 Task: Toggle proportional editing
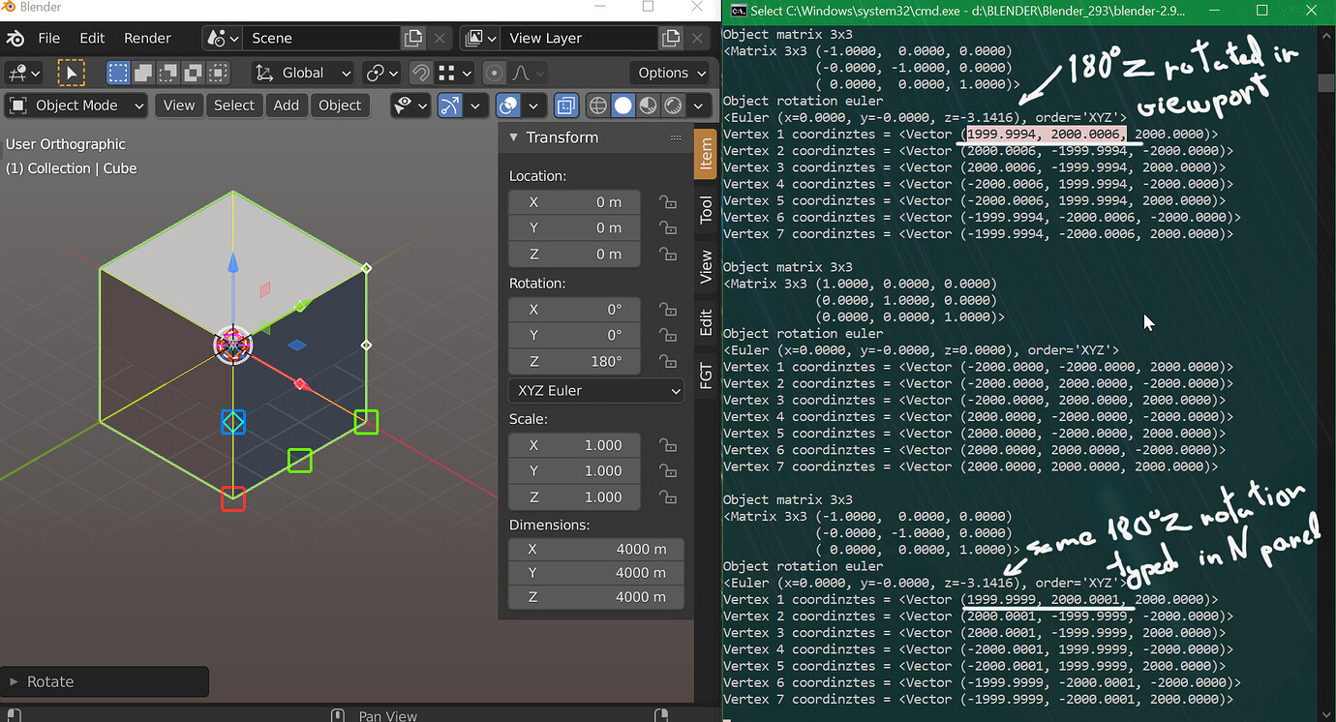495,73
